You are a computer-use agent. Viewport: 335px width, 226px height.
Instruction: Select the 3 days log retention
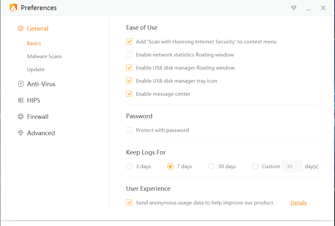(x=129, y=166)
